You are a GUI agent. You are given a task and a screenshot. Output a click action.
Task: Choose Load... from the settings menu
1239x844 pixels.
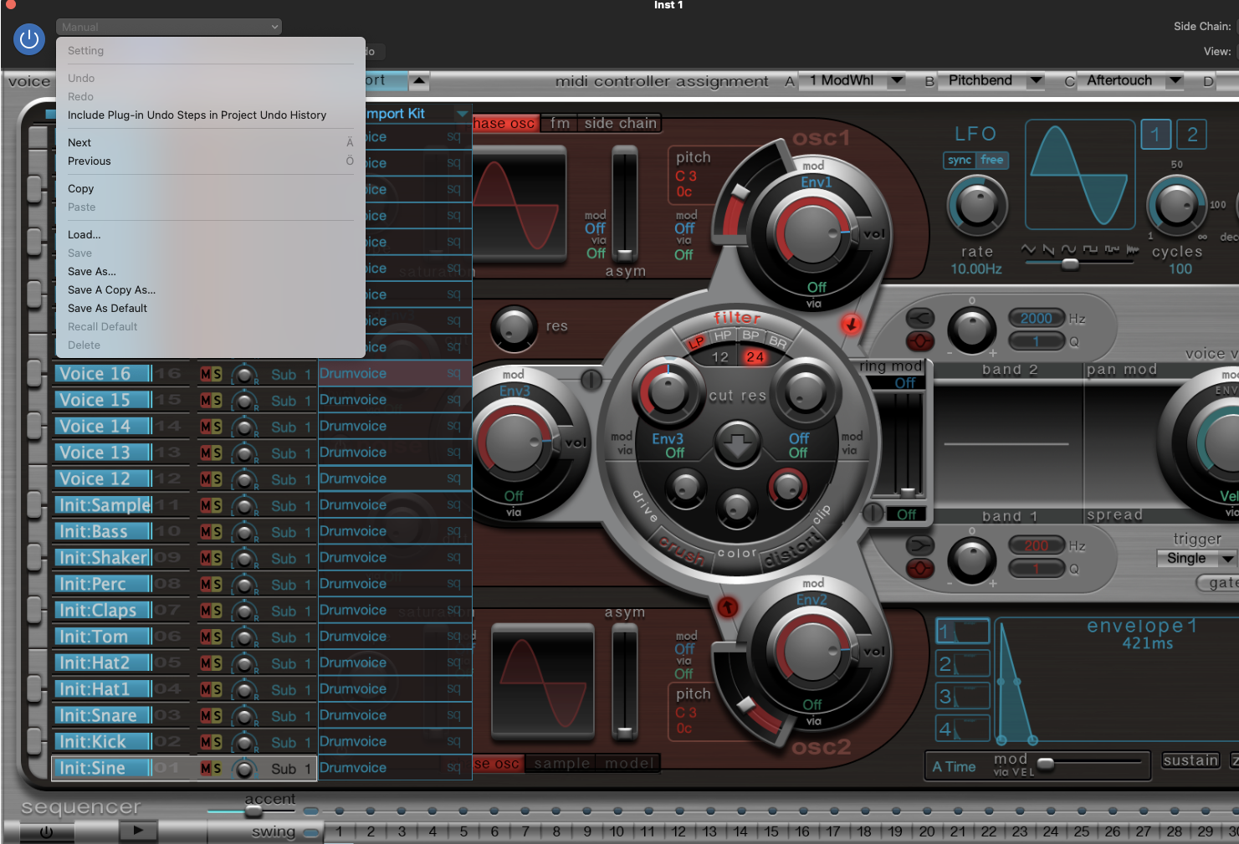(x=84, y=234)
